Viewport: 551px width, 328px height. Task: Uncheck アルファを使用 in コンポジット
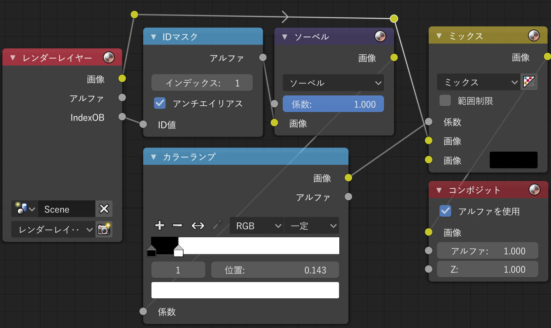point(445,211)
